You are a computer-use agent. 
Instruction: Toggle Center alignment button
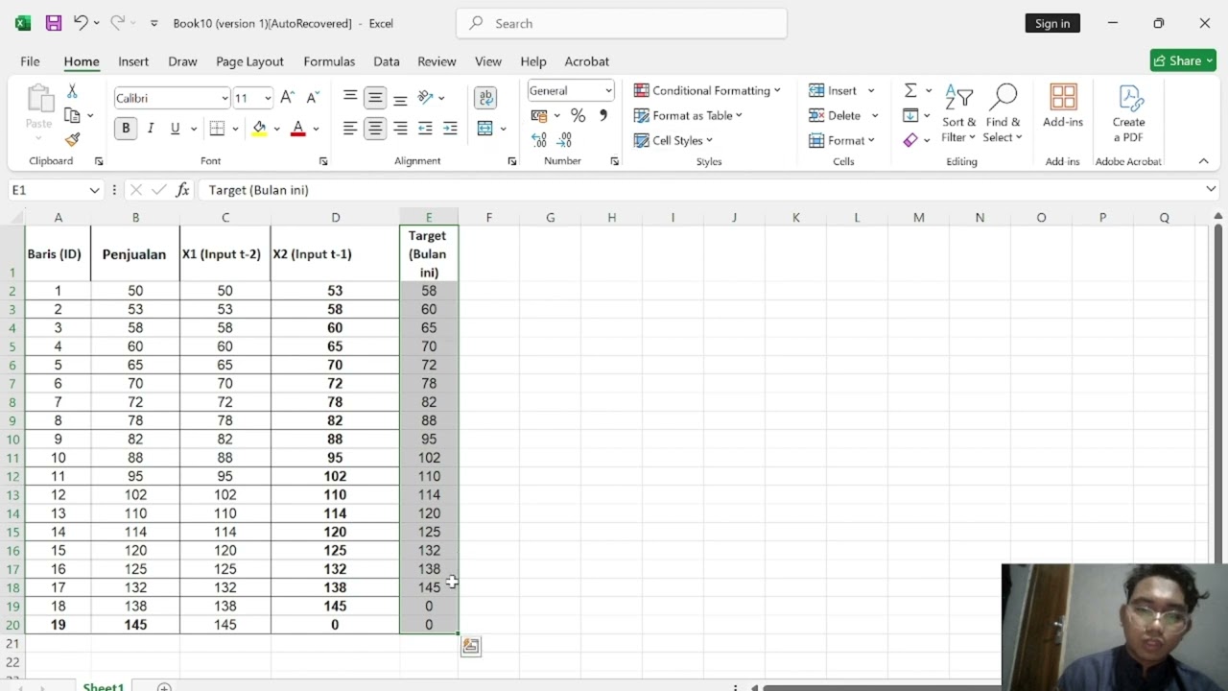[x=375, y=128]
